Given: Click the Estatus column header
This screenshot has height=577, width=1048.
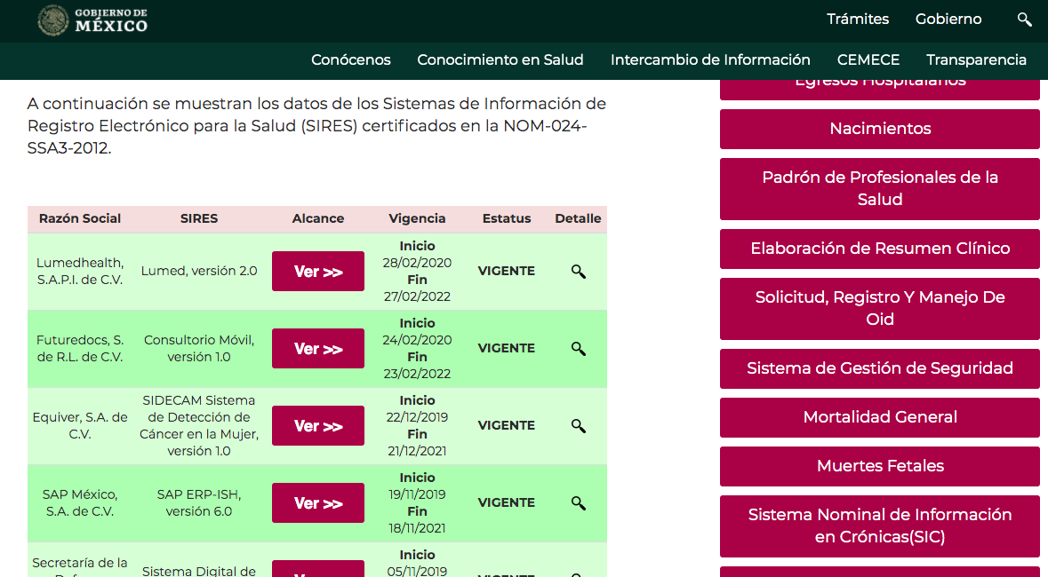Looking at the screenshot, I should (x=507, y=218).
